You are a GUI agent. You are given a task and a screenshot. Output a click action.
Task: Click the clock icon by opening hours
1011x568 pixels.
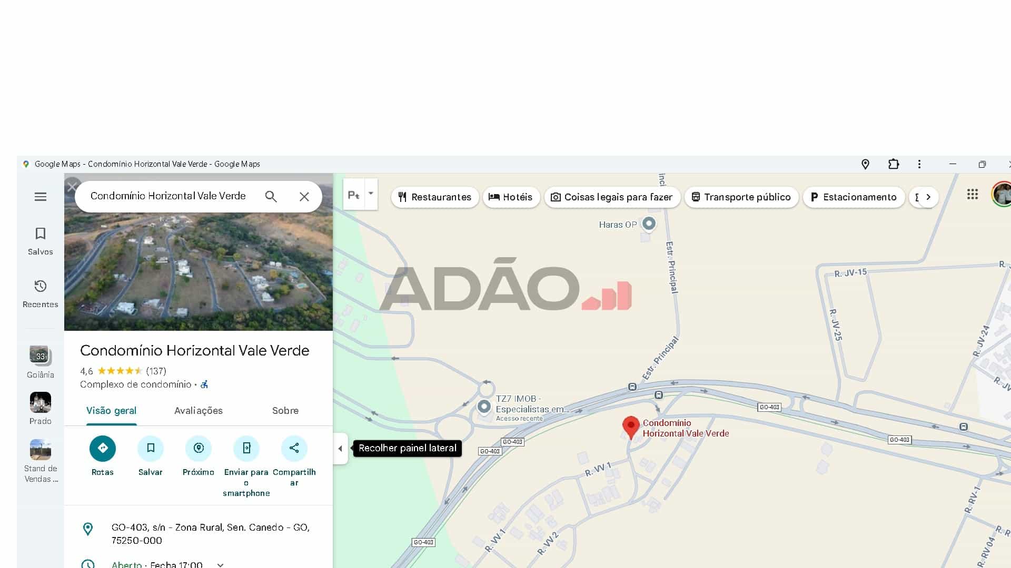88,564
